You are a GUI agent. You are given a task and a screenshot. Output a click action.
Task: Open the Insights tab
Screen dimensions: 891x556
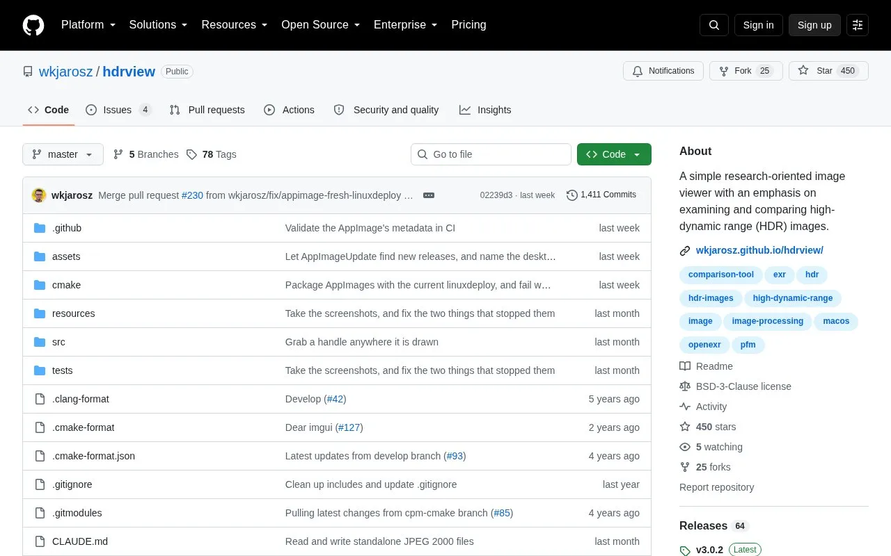pos(485,110)
